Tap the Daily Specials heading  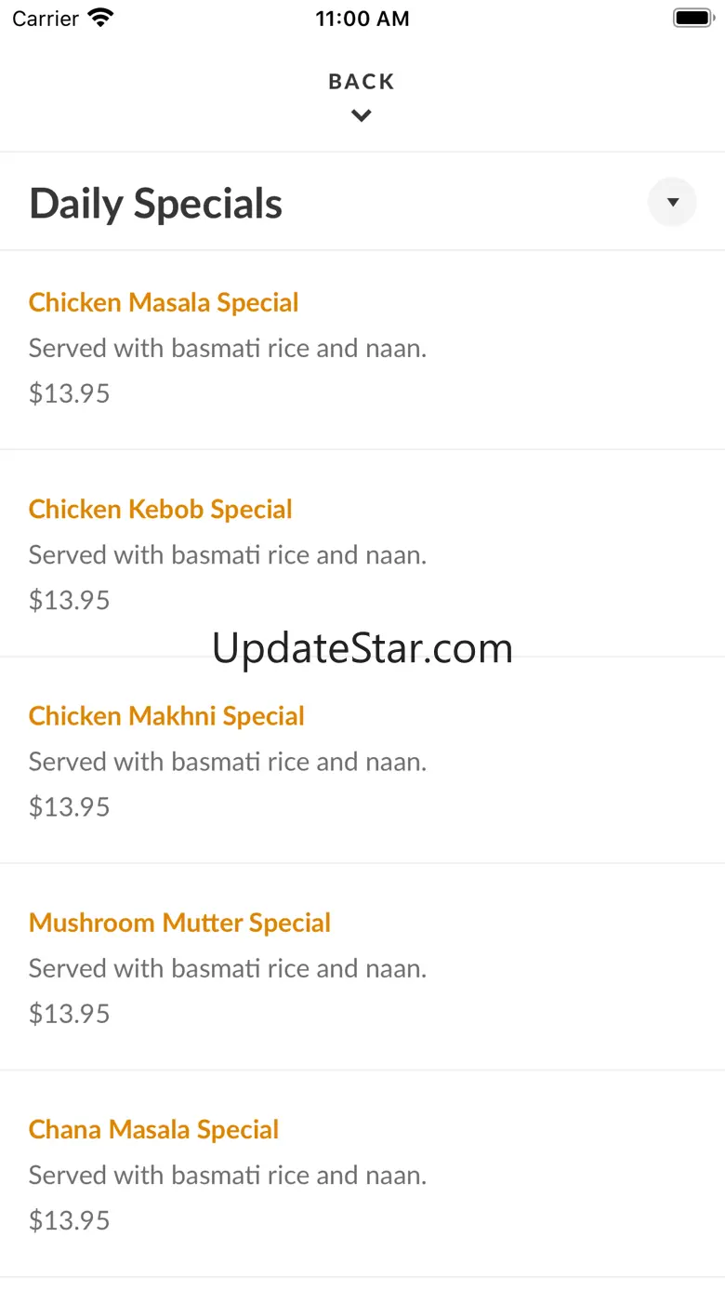(x=155, y=204)
